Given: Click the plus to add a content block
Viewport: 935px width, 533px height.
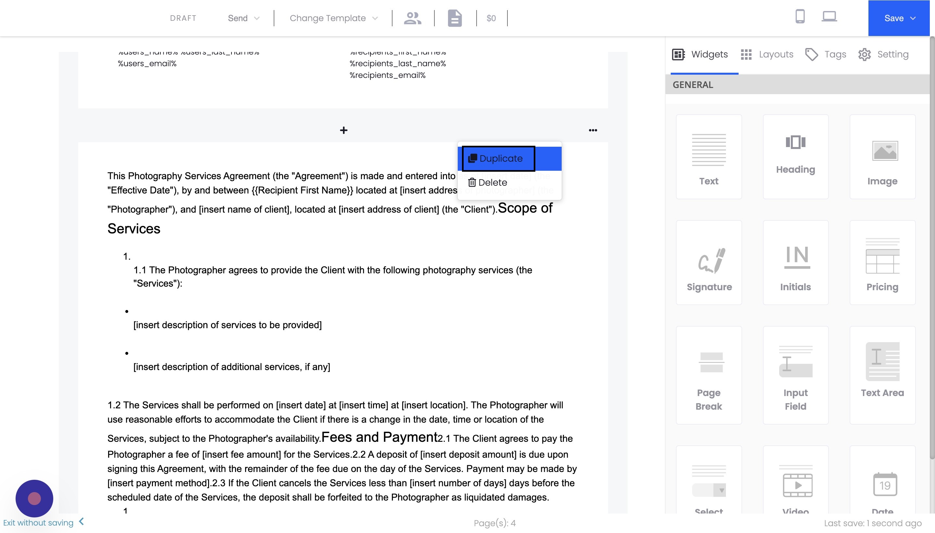Looking at the screenshot, I should 343,130.
